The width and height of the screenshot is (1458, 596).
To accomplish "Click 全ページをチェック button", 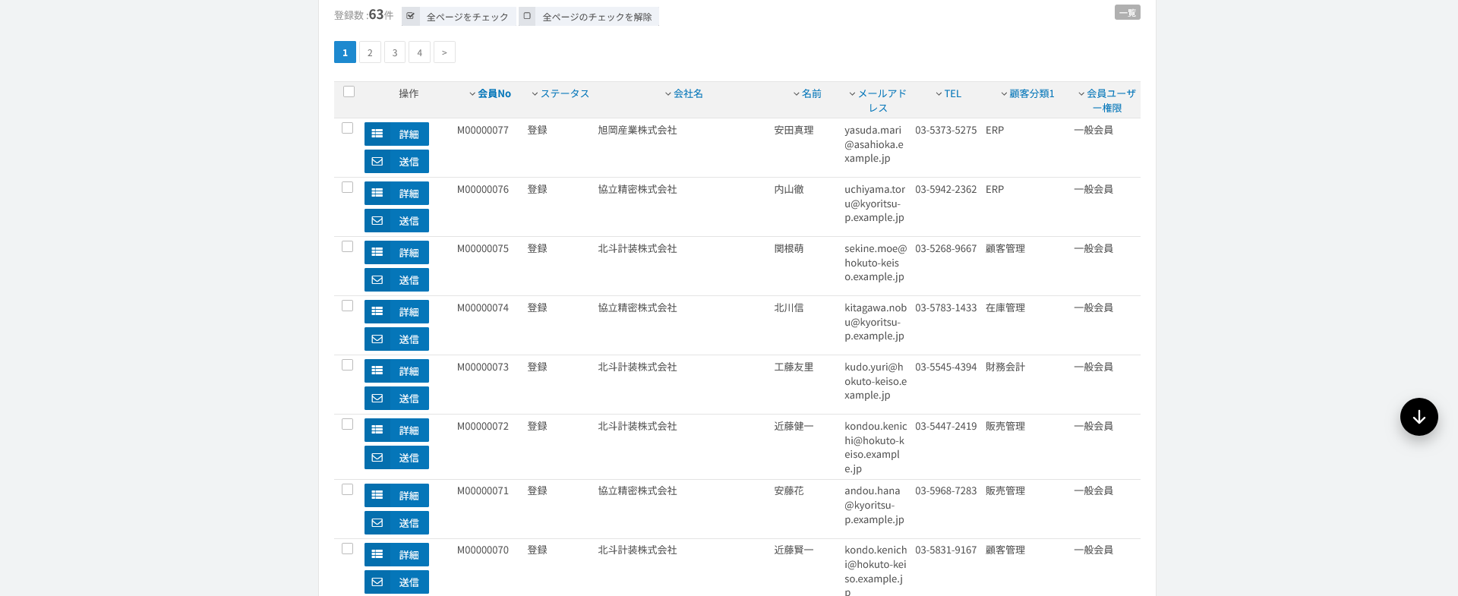I will pos(459,16).
